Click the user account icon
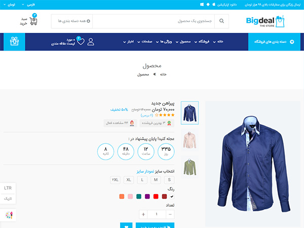The height and width of the screenshot is (228, 304). [91, 42]
